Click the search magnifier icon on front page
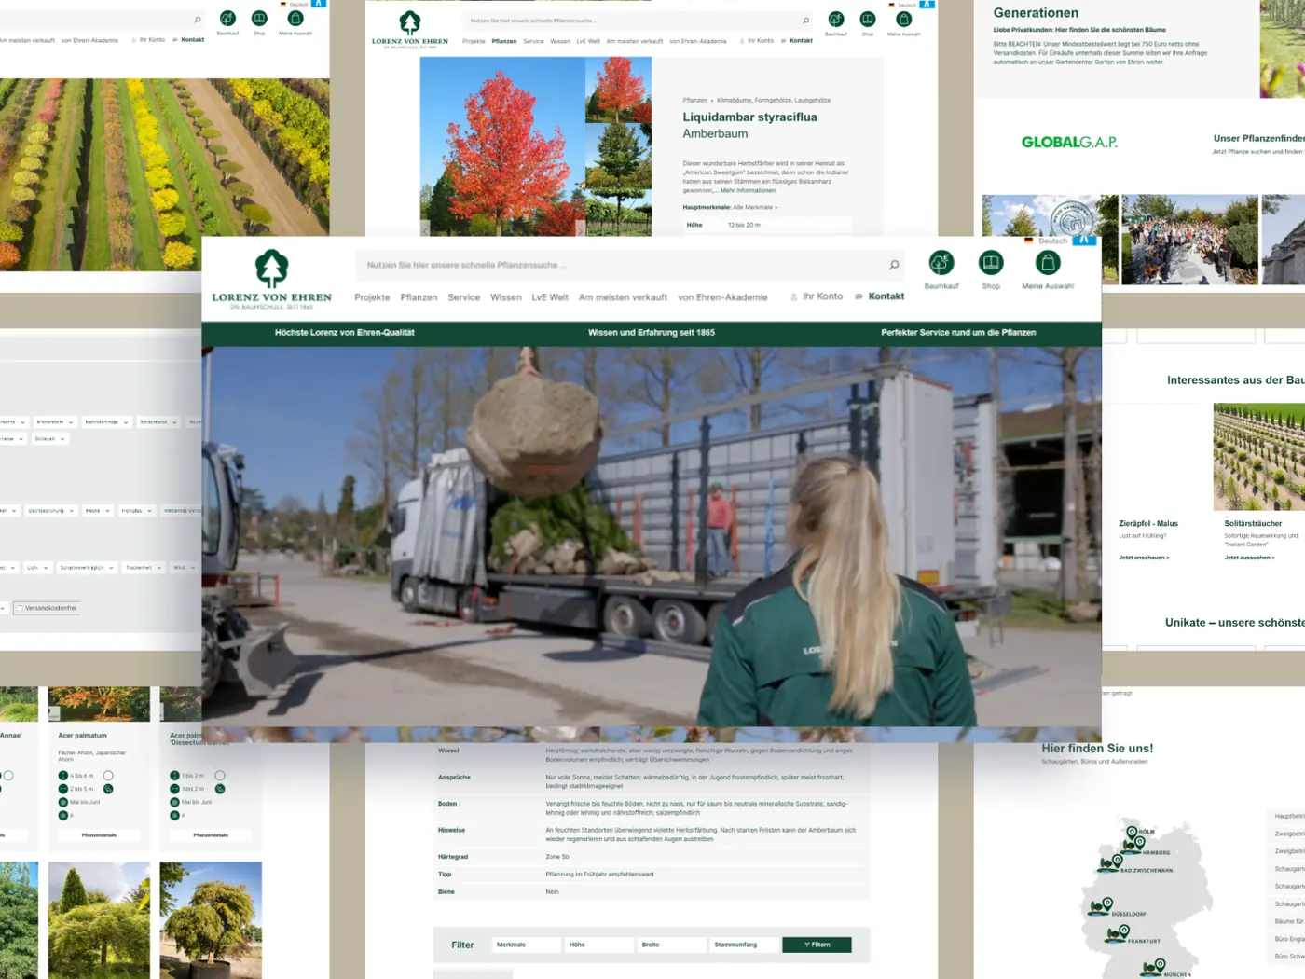This screenshot has height=979, width=1305. 894,265
